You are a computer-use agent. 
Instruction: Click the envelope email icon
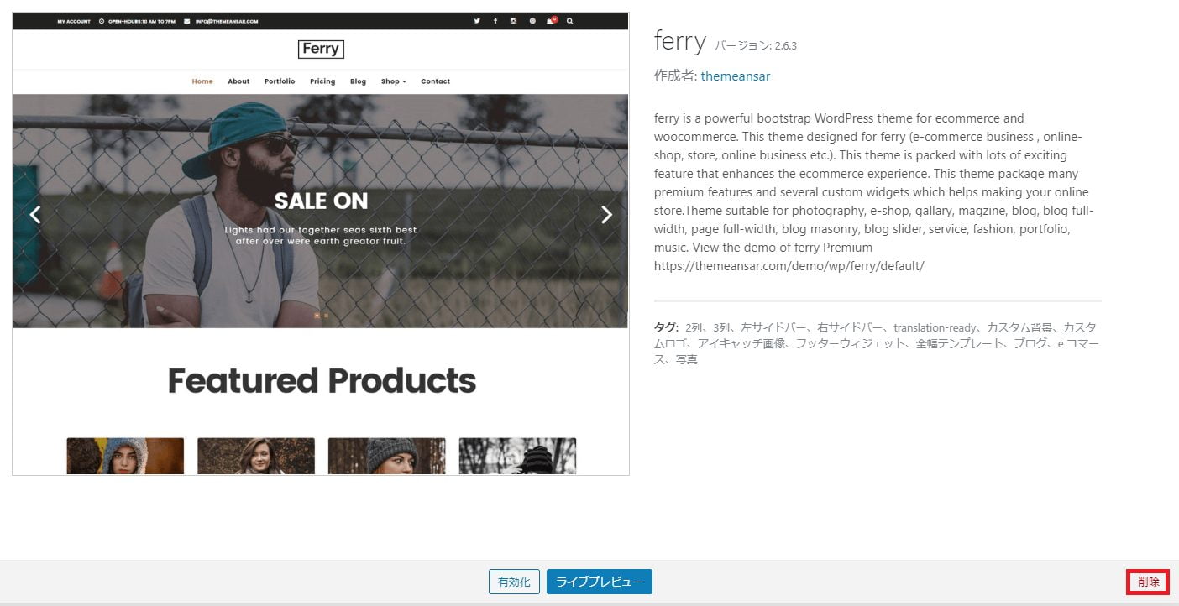(x=186, y=21)
